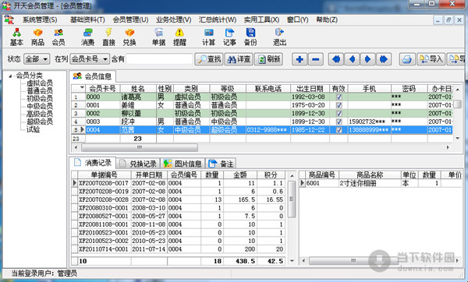The height and width of the screenshot is (282, 468).
Task: Click the printer icon button
Action: coord(407,59)
